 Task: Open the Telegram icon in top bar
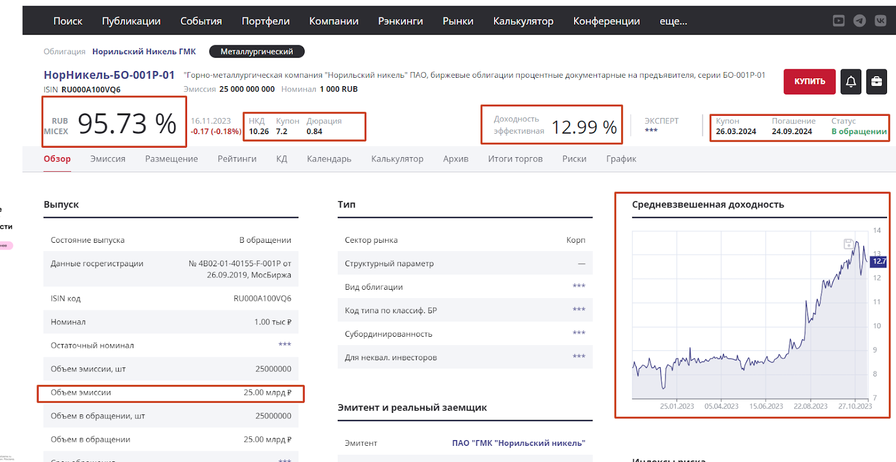860,21
